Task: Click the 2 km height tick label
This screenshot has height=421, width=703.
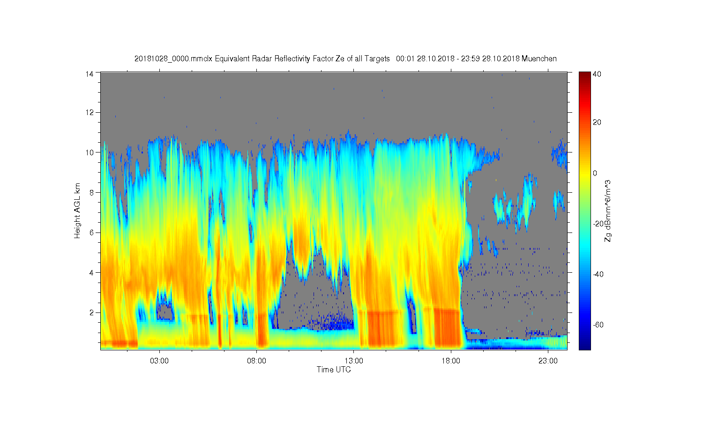Action: pyautogui.click(x=92, y=312)
